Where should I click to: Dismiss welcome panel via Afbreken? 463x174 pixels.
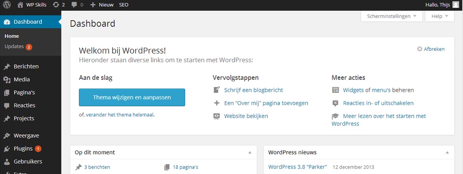pos(431,49)
